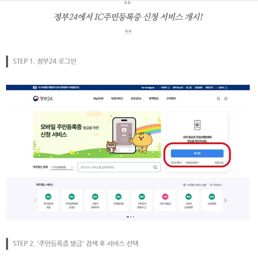Expand the 자주찾는 검색 주민등록등본 dropdown
Viewport: 258px width, 266px height.
click(x=62, y=167)
